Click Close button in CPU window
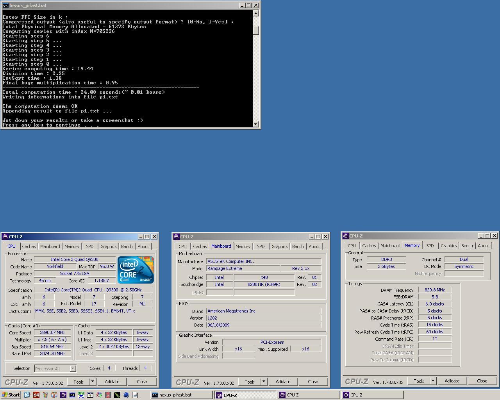This screenshot has width=500, height=400. tap(142, 382)
